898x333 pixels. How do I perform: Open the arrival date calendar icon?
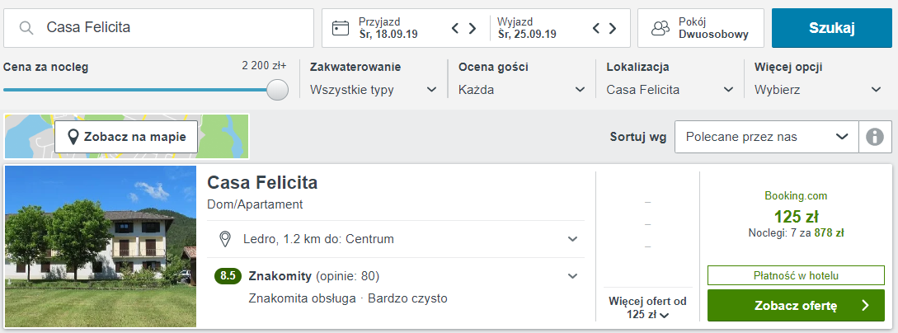pyautogui.click(x=341, y=28)
